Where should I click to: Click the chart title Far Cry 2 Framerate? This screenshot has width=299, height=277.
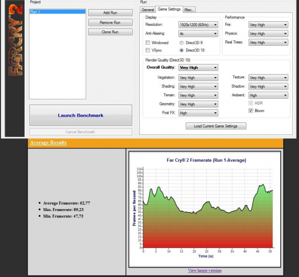tap(206, 160)
